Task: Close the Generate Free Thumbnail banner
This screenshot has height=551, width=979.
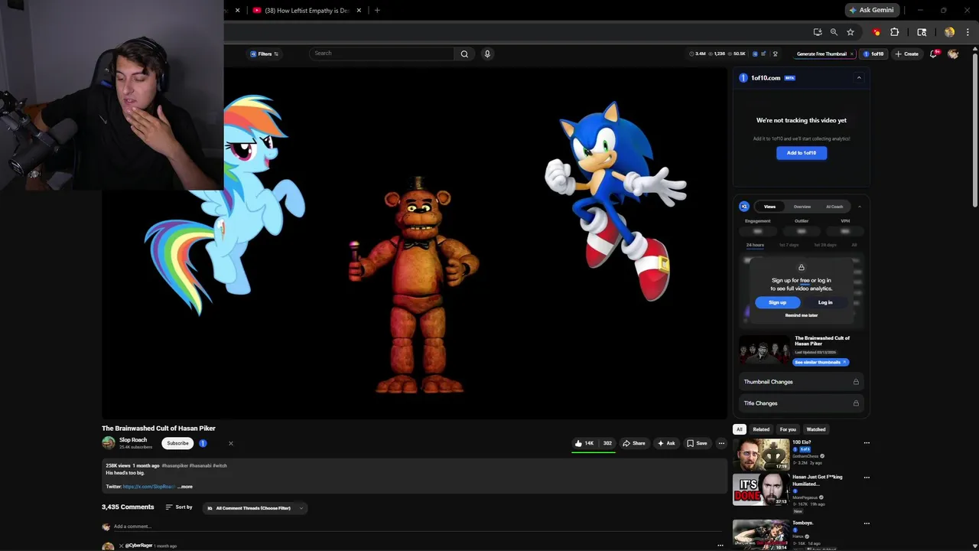Action: point(851,54)
